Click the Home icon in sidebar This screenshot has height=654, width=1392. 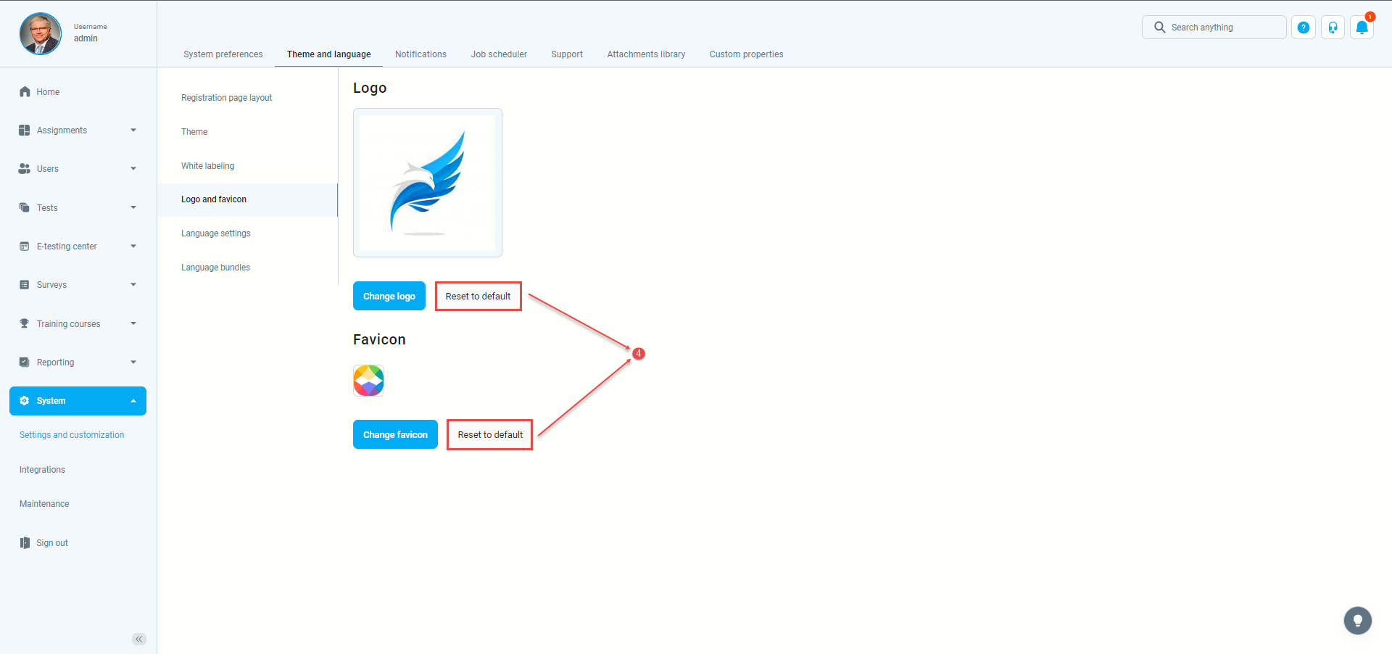(x=25, y=92)
